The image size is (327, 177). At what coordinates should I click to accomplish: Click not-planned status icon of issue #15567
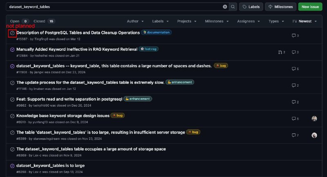click(x=12, y=33)
